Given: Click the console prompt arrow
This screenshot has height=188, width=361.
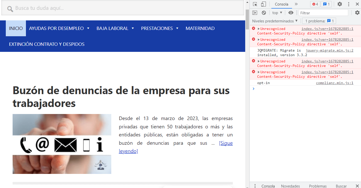Looking at the screenshot, I should (x=254, y=89).
